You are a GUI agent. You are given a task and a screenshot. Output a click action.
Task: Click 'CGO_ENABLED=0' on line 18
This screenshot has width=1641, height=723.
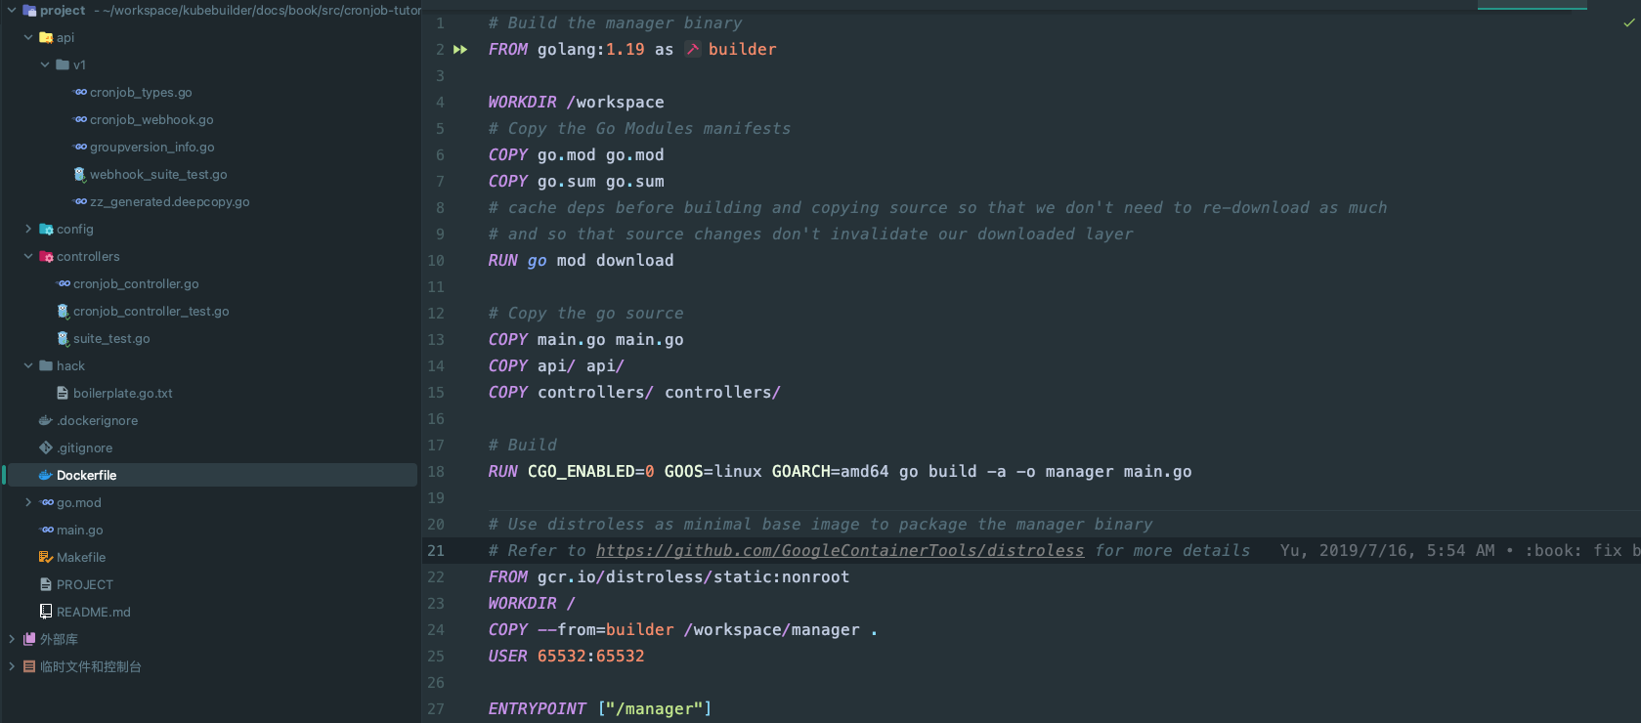click(590, 471)
